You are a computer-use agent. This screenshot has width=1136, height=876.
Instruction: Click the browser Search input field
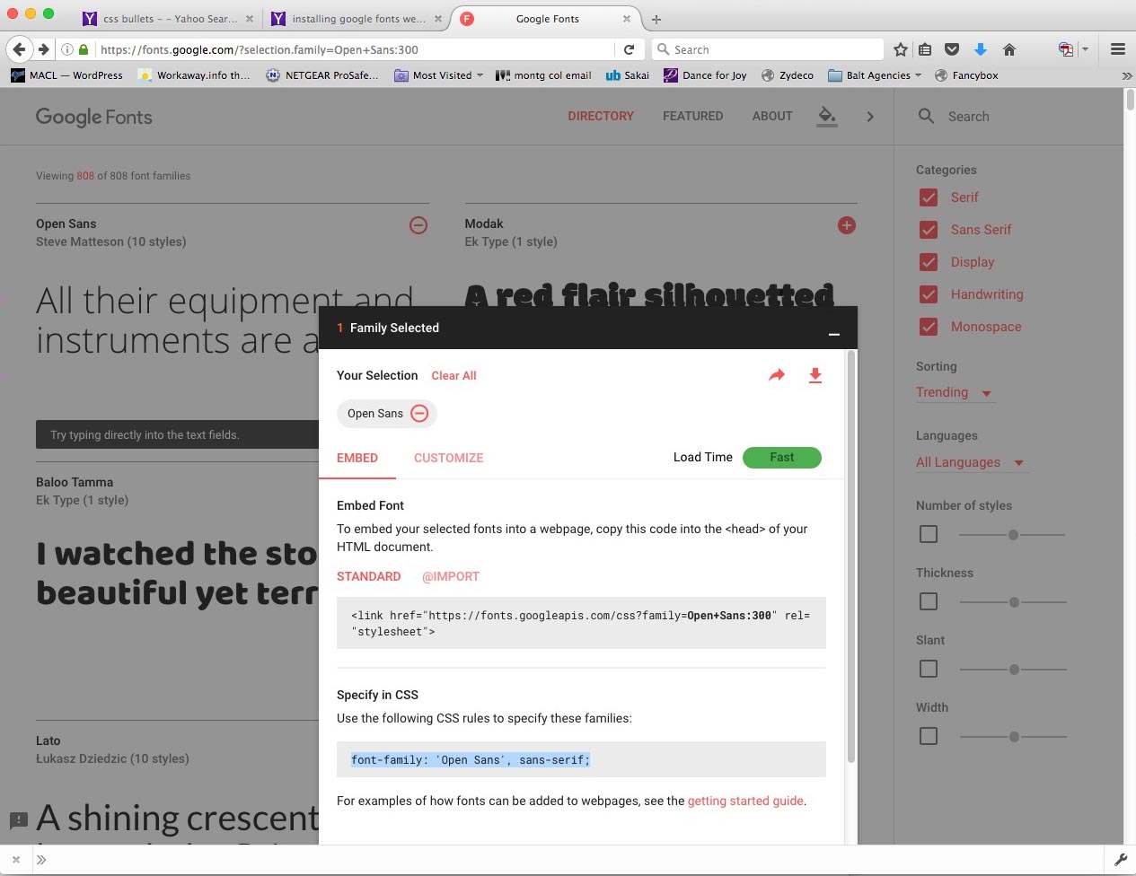click(x=768, y=49)
